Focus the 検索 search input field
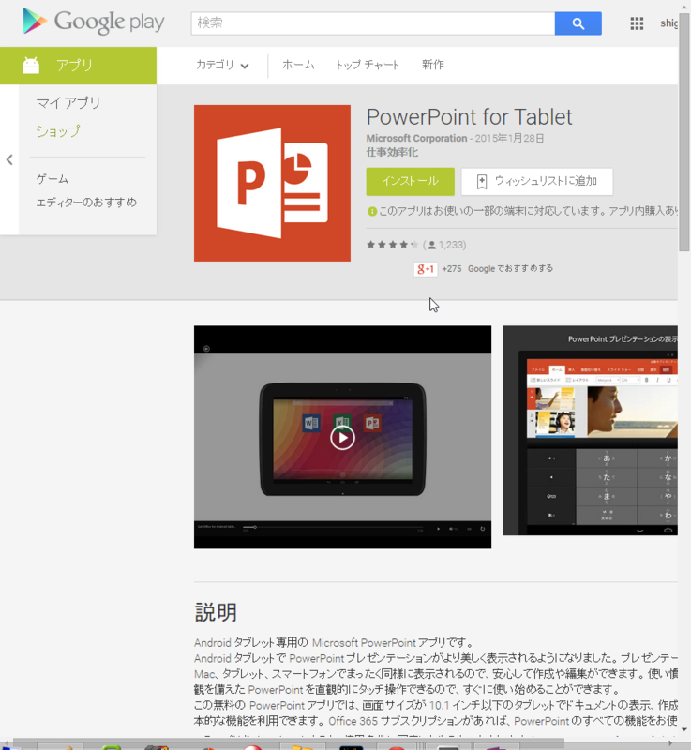 pos(373,23)
